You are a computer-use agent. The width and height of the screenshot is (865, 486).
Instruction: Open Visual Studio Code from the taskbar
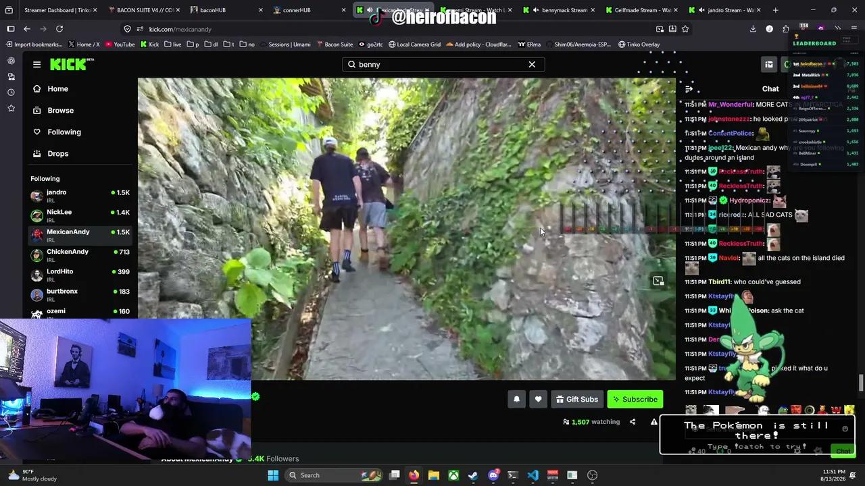point(533,475)
